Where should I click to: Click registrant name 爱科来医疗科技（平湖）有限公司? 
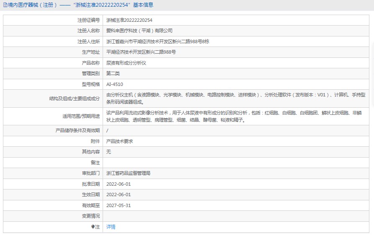pyautogui.click(x=139, y=31)
